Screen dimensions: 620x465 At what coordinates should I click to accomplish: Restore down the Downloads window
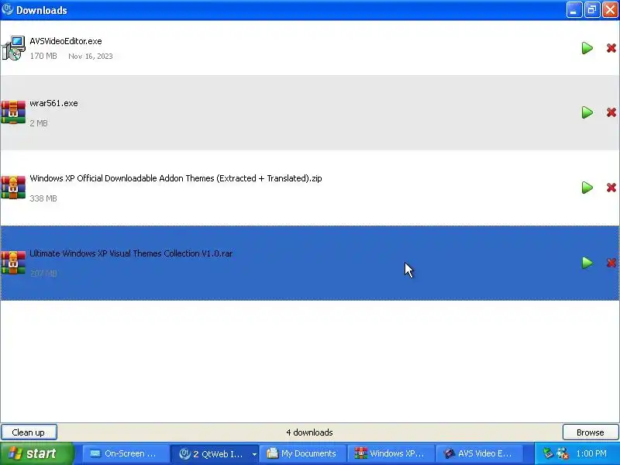pyautogui.click(x=592, y=10)
